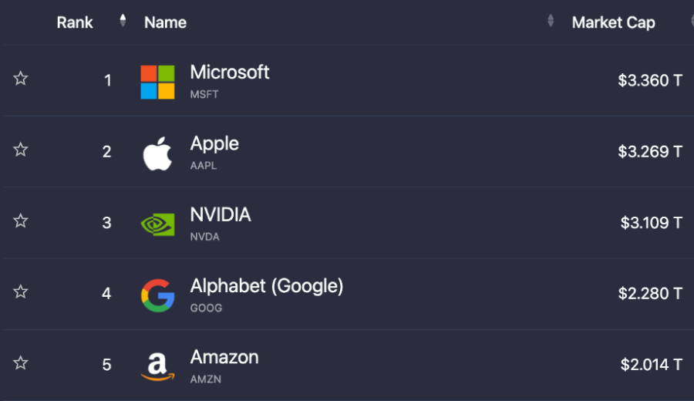Viewport: 694px width, 401px height.
Task: Click the Amazon logo icon
Action: tap(157, 366)
